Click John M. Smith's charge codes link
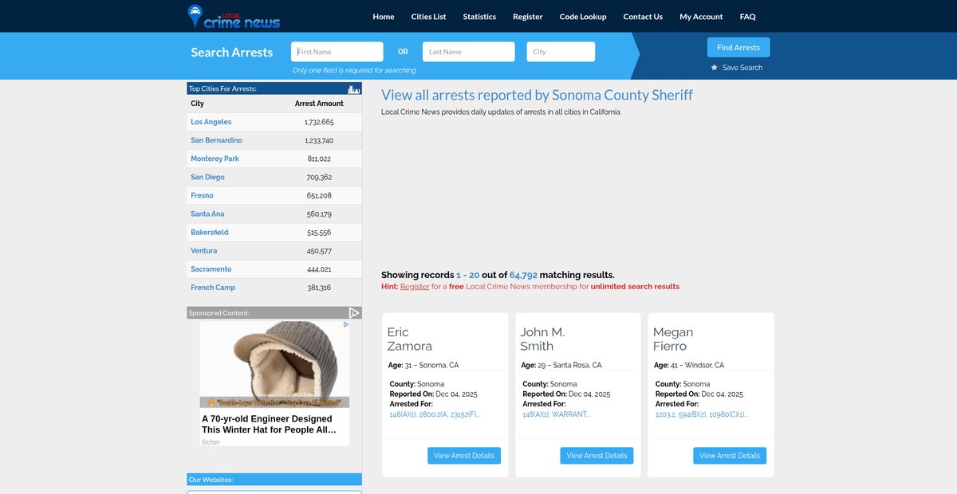This screenshot has width=957, height=494. (556, 414)
